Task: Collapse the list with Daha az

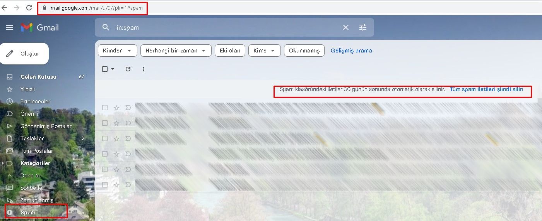Action: pyautogui.click(x=31, y=175)
